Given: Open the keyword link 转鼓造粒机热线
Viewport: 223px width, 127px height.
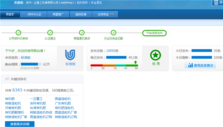Looking at the screenshot, I should 41,112.
